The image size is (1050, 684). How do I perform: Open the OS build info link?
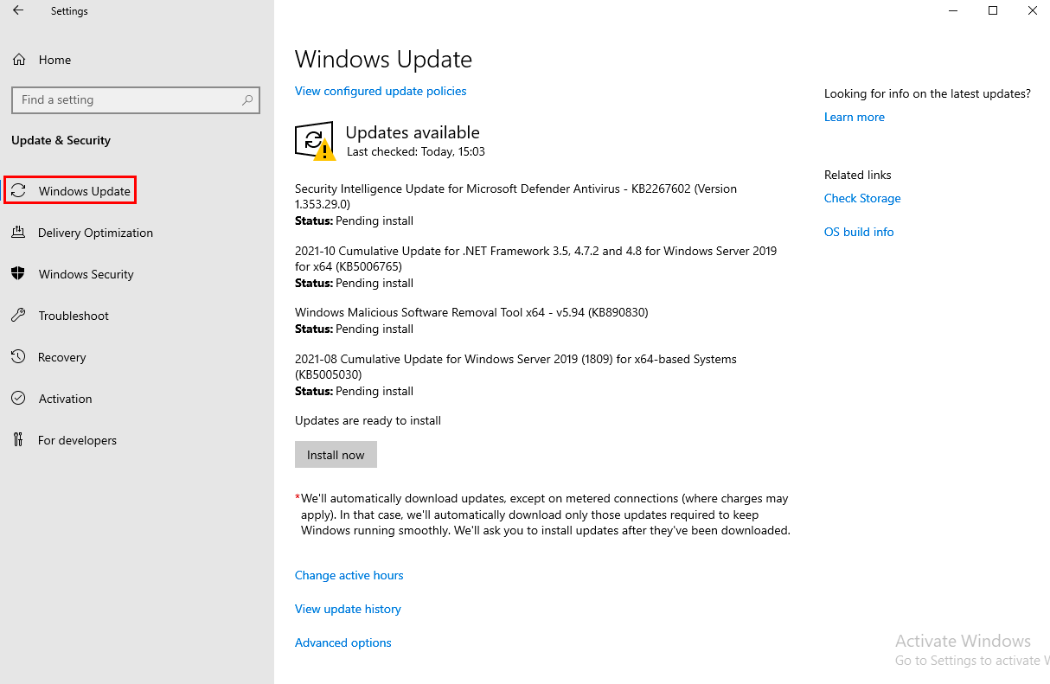(859, 232)
